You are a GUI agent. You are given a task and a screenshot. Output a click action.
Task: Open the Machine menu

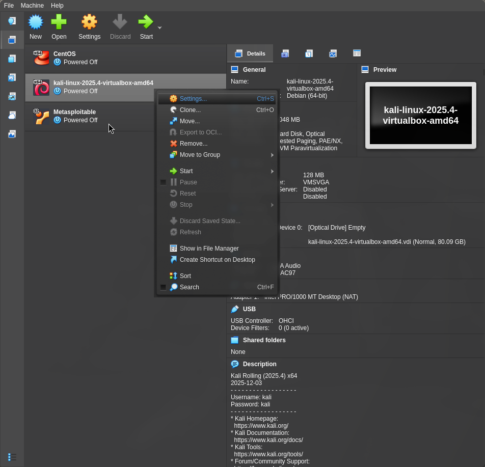point(32,5)
